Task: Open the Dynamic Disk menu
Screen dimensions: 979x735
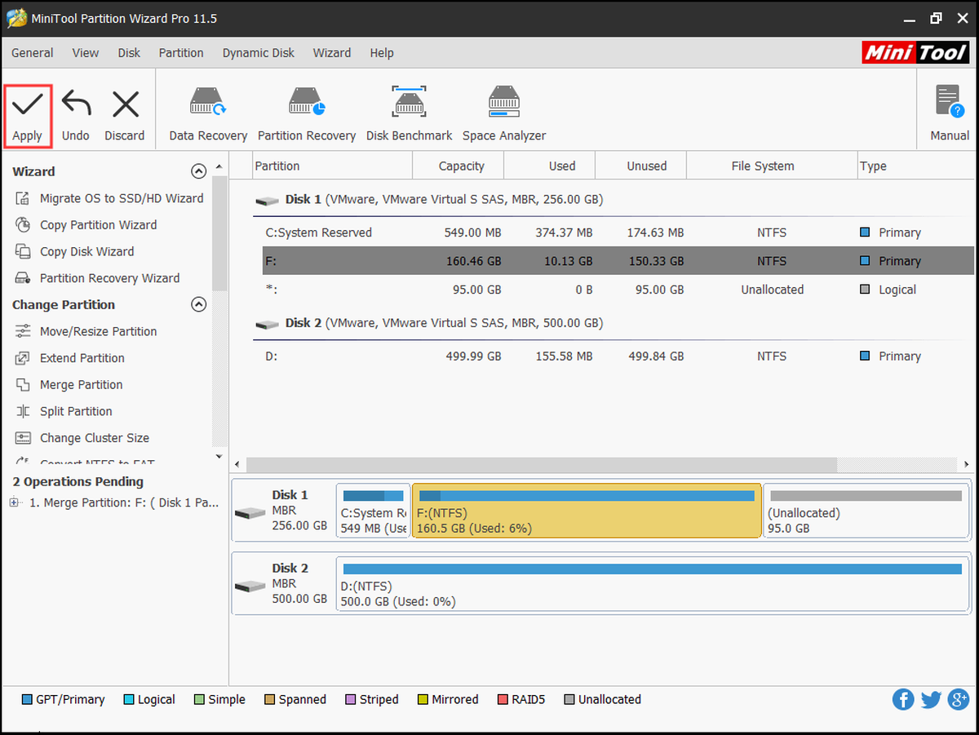Action: coord(259,53)
